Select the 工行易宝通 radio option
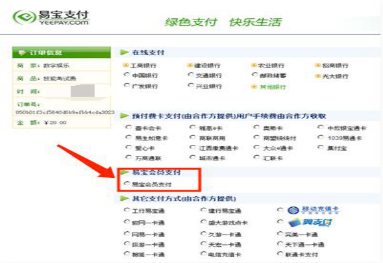Screen dimensions: 383x263 click(x=127, y=210)
